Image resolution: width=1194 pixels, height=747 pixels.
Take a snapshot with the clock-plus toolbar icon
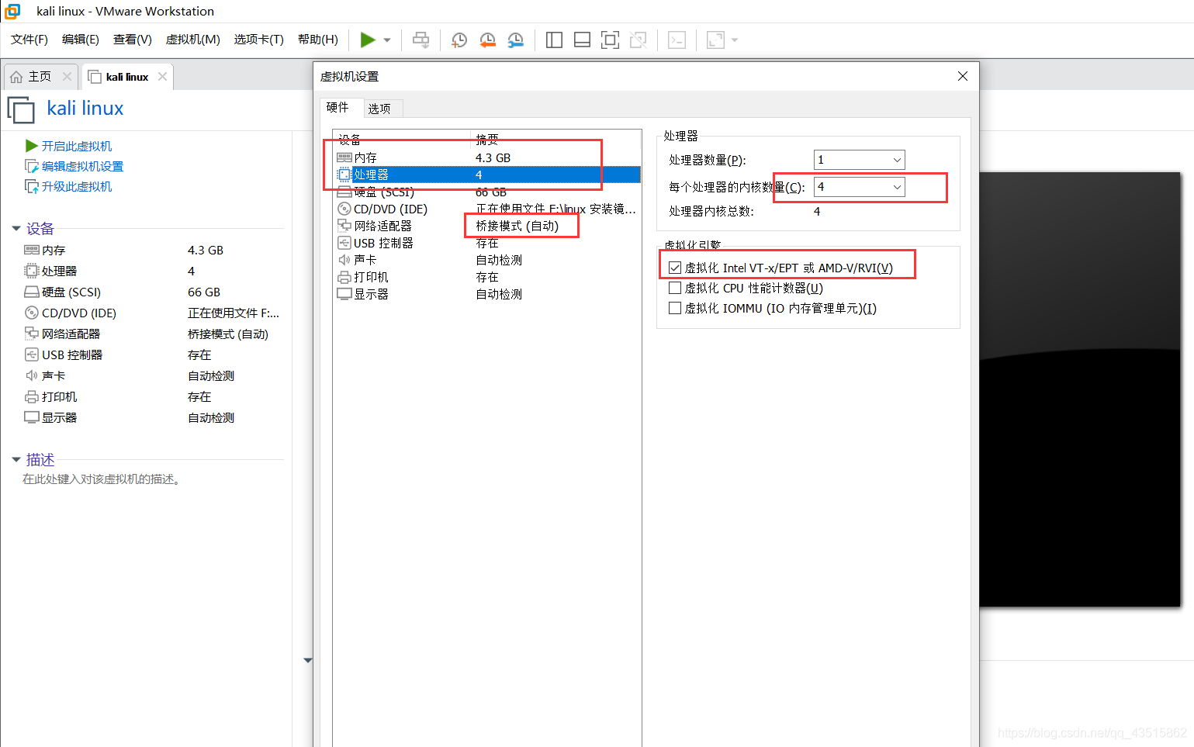coord(459,40)
